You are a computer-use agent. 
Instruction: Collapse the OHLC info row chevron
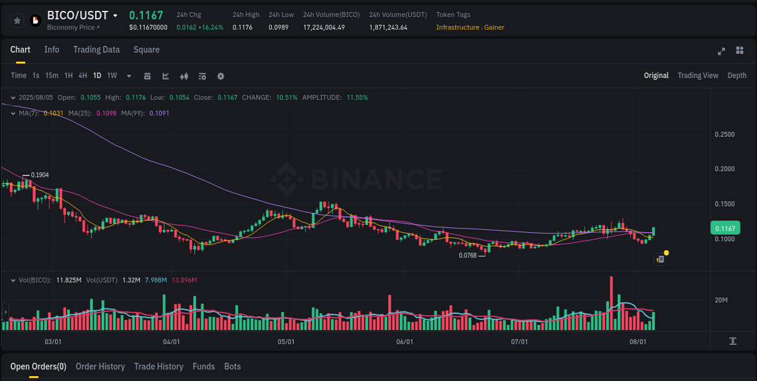point(13,97)
